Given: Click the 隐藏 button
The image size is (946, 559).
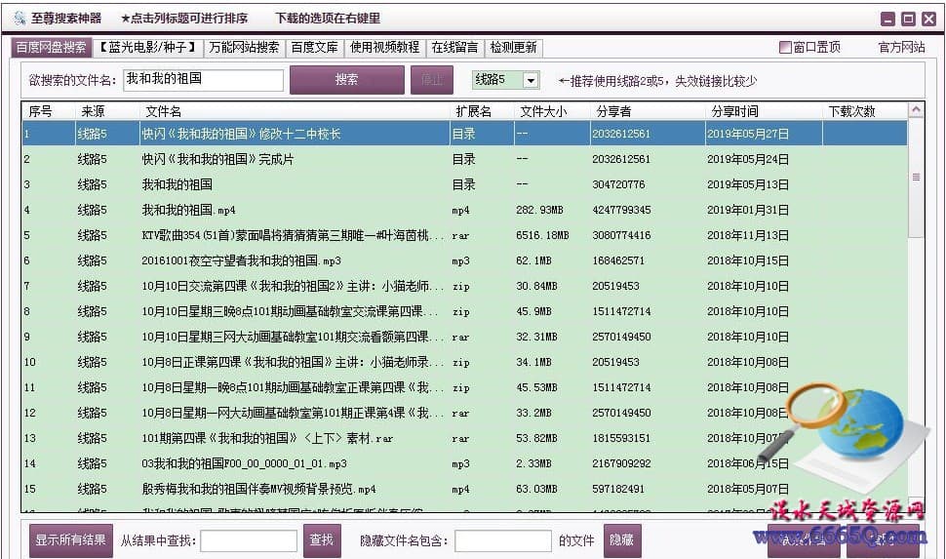Looking at the screenshot, I should click(622, 539).
